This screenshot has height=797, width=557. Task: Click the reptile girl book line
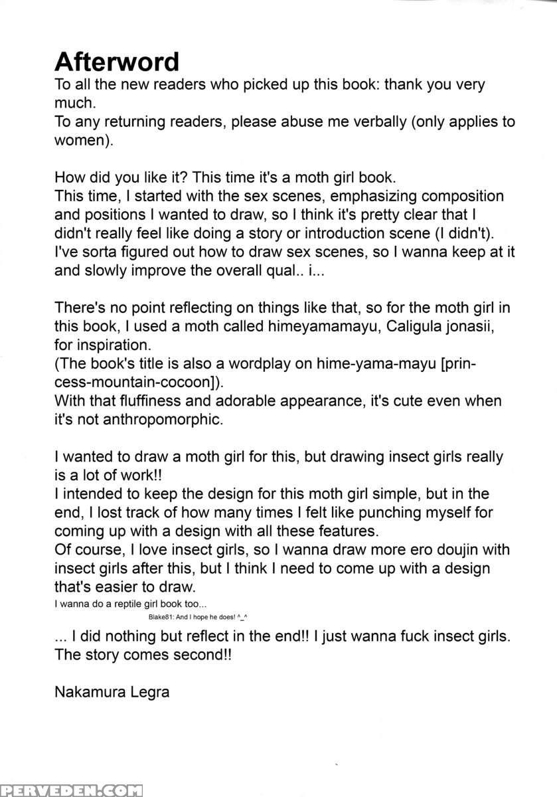130,604
